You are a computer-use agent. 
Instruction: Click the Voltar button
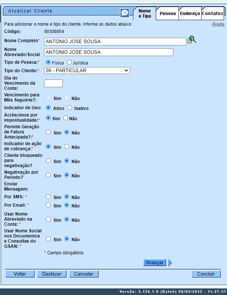click(20, 274)
